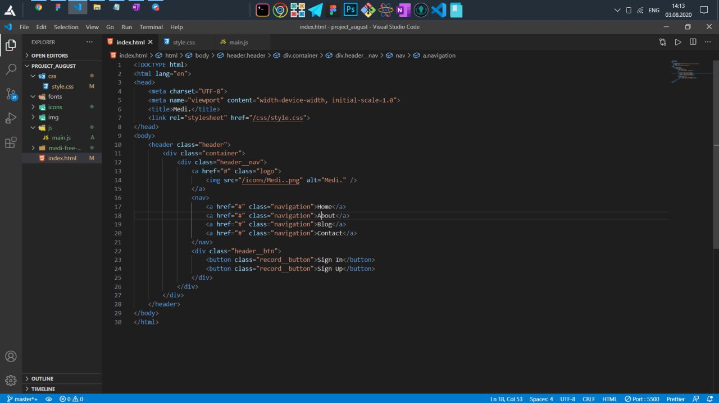
Task: Open the Accounts icon in activity bar
Action: pos(11,356)
